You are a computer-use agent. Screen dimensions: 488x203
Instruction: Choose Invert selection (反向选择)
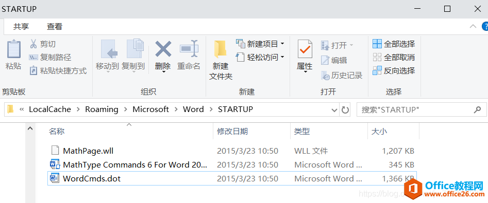[394, 71]
